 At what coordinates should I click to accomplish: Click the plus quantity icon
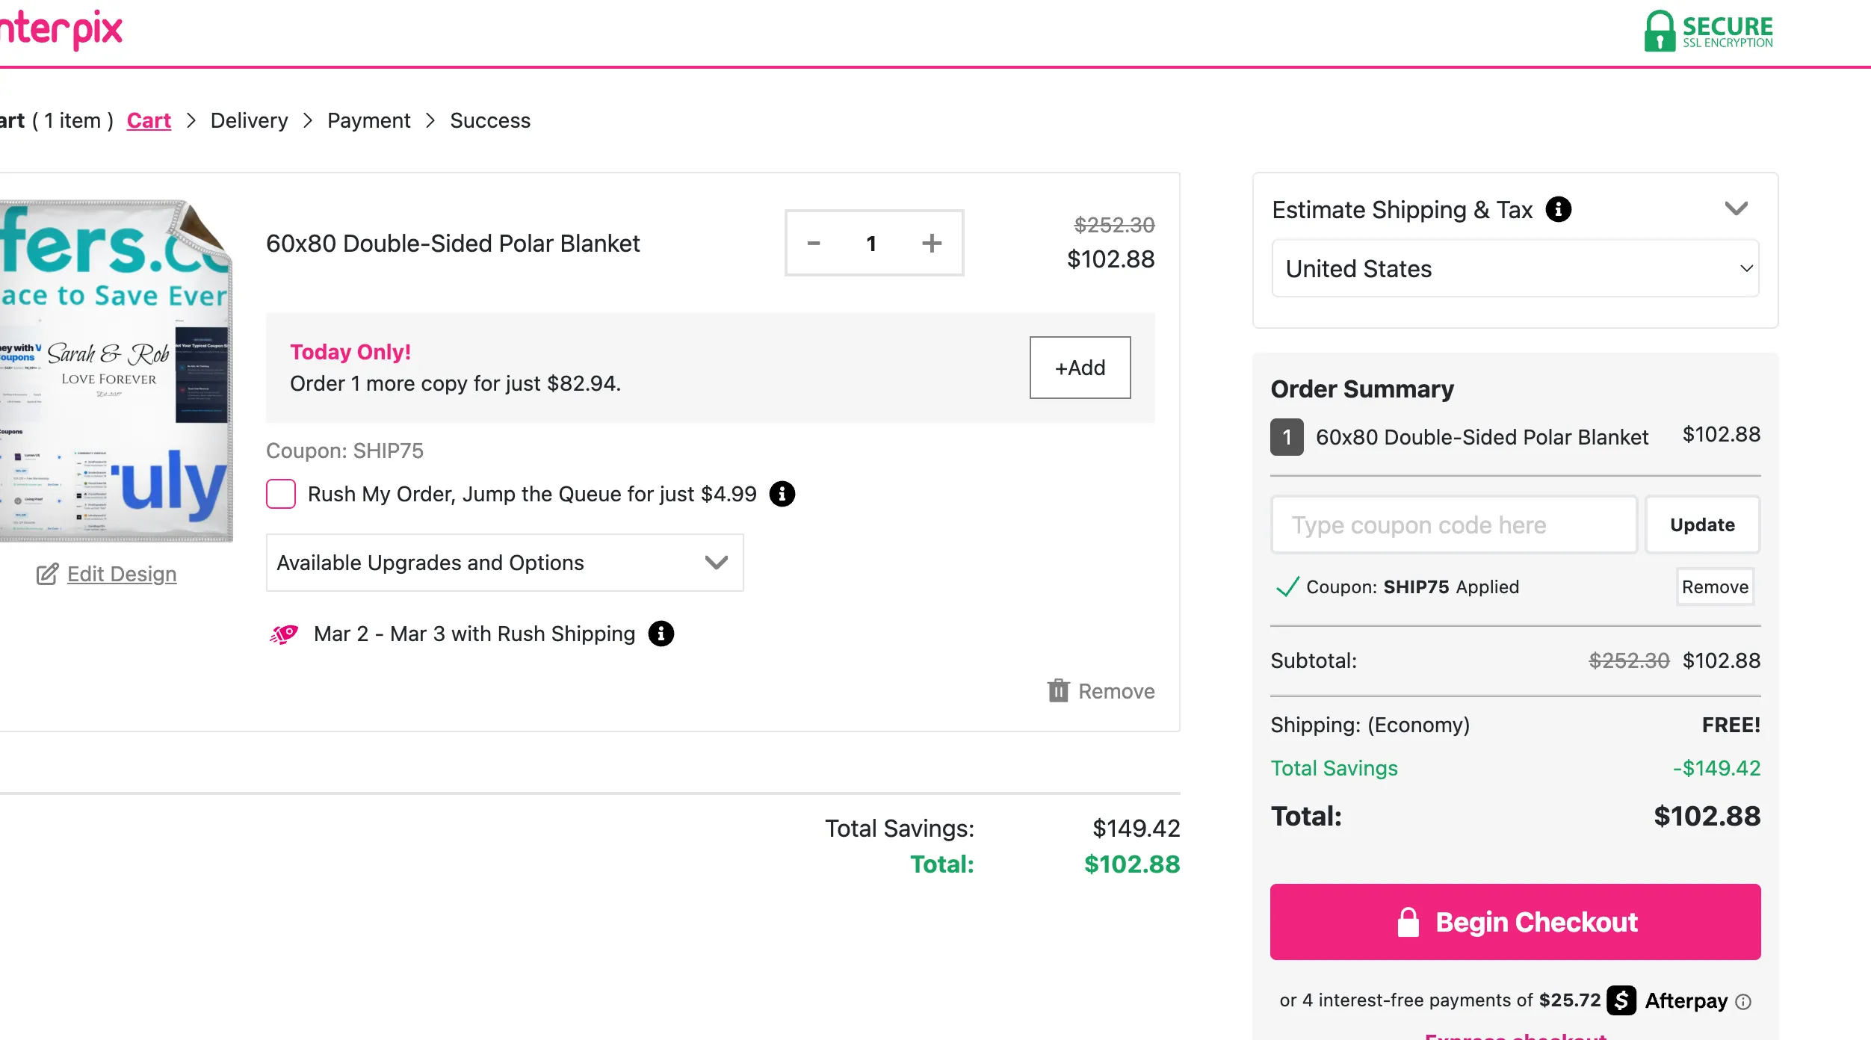[x=932, y=244]
